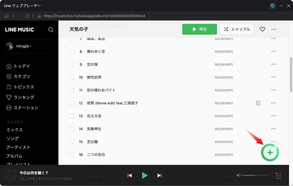This screenshot has height=186, width=293.
Task: Open トゥデイ in the sidebar
Action: (18, 66)
